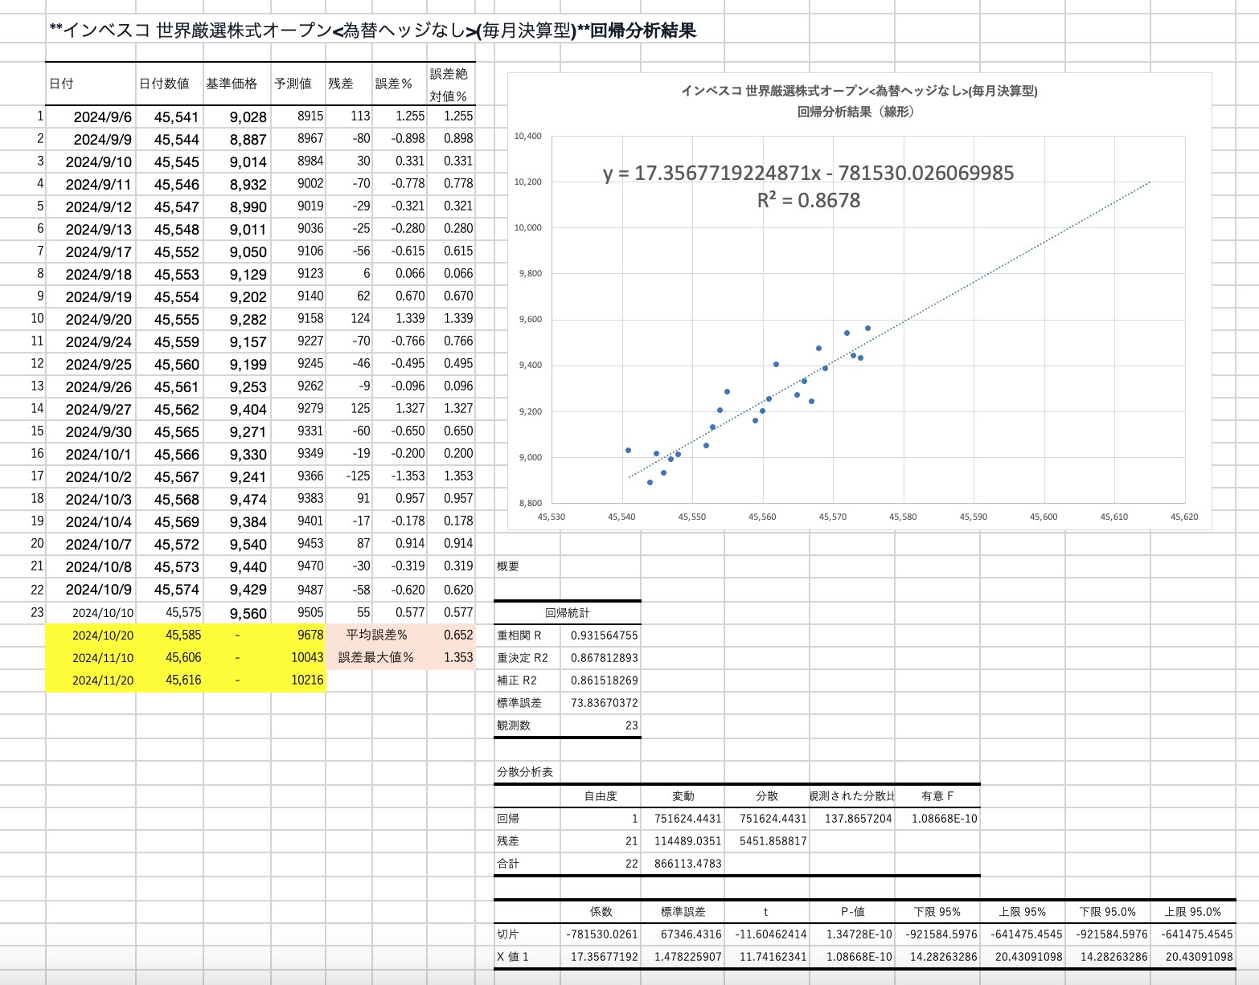Viewport: 1259px width, 985px height.
Task: Select the yellow cell 2024/10/20
Action: coord(103,635)
